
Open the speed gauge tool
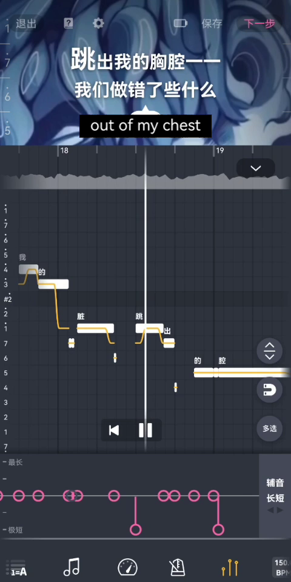[x=127, y=567]
